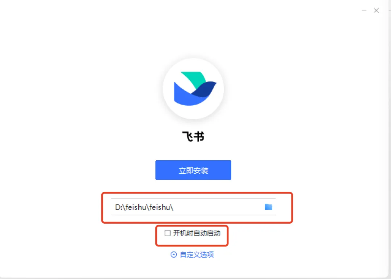Start installation with 立即安装 button
391x279 pixels.
coord(193,170)
